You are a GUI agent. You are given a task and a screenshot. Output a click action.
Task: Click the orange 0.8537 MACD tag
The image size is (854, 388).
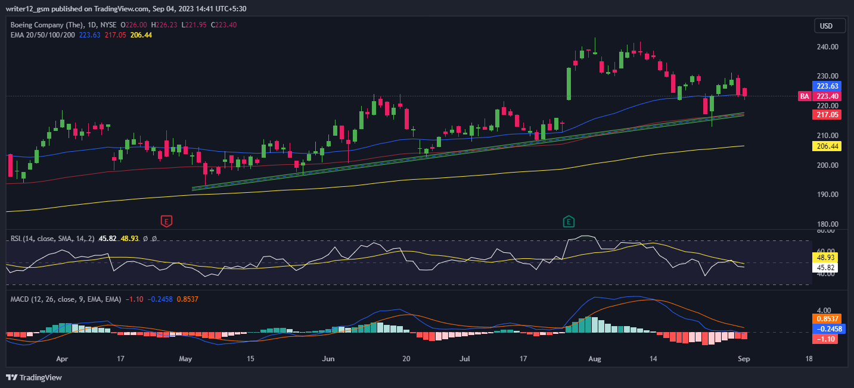point(827,318)
